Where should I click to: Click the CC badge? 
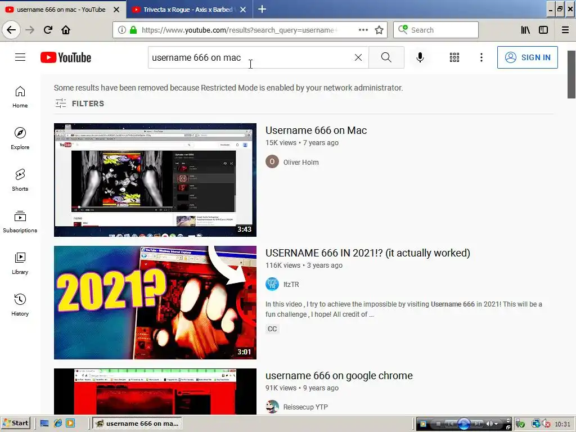tap(272, 328)
